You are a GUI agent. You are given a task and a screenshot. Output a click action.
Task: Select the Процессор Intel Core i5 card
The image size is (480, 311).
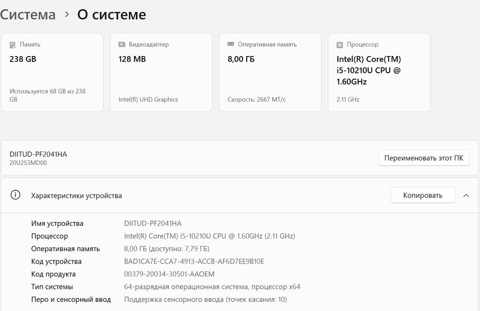[379, 72]
